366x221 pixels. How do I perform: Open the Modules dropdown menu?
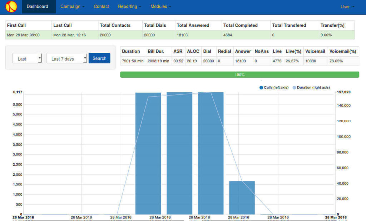[160, 6]
